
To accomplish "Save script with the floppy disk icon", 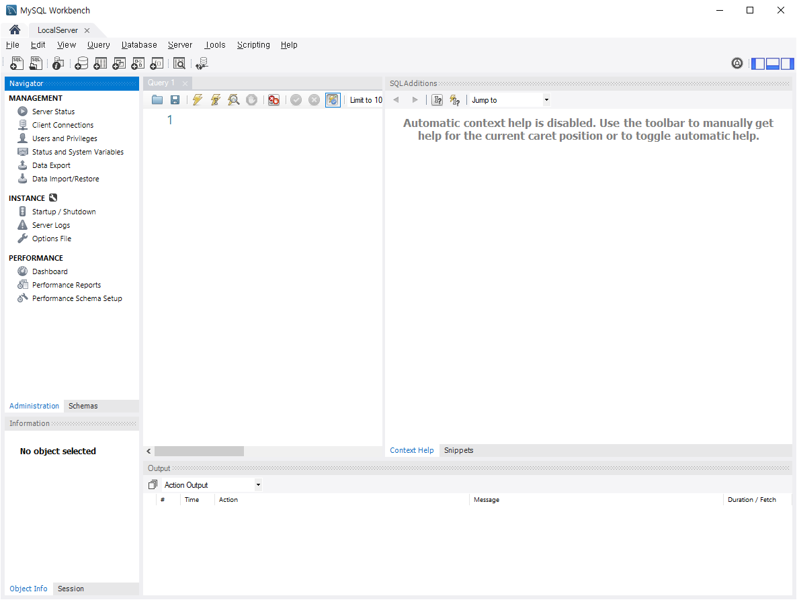I will [x=175, y=100].
